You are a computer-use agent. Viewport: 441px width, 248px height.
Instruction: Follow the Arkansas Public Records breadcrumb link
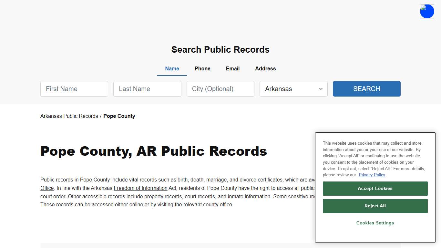pos(69,116)
